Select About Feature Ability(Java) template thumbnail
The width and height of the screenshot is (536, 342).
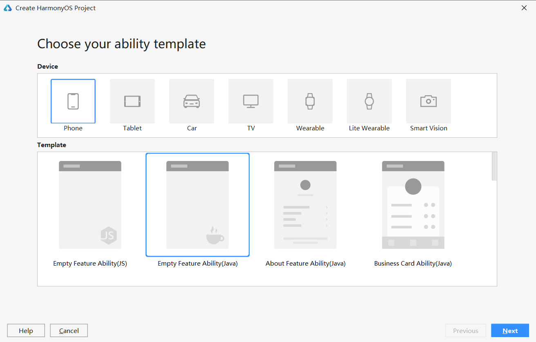point(305,205)
